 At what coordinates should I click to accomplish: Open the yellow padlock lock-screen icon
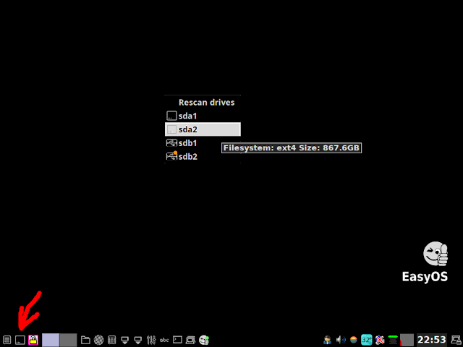pyautogui.click(x=33, y=340)
